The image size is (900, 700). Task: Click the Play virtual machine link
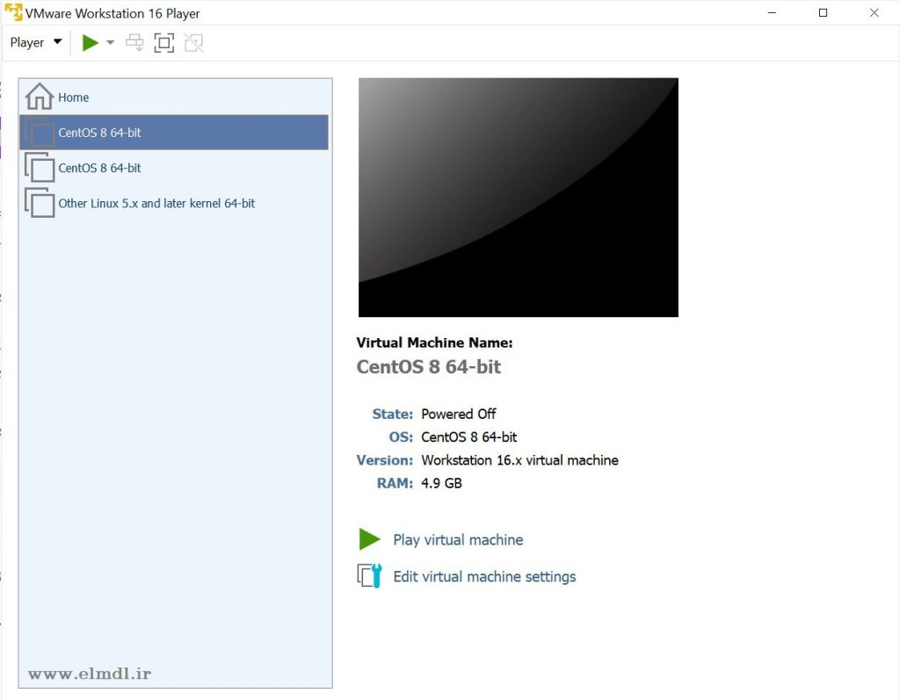tap(458, 540)
